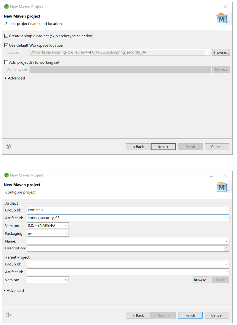Click the Finish button in the Configure project dialog
This screenshot has width=237, height=325.
click(190, 315)
